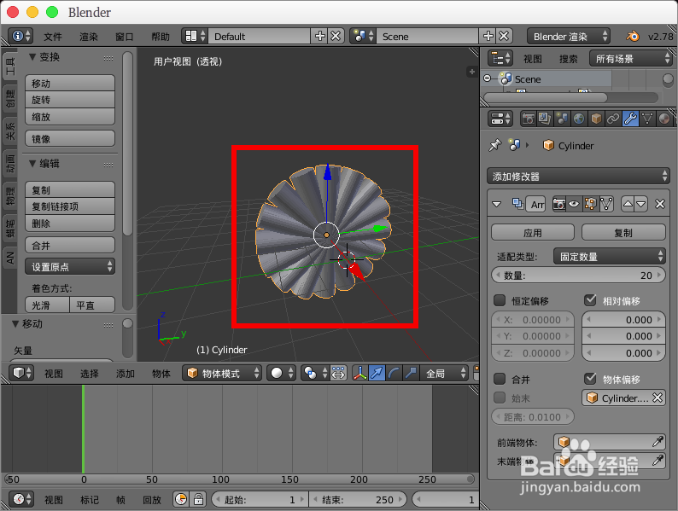Open the 渲染 Render menu
678x511 pixels.
(89, 37)
